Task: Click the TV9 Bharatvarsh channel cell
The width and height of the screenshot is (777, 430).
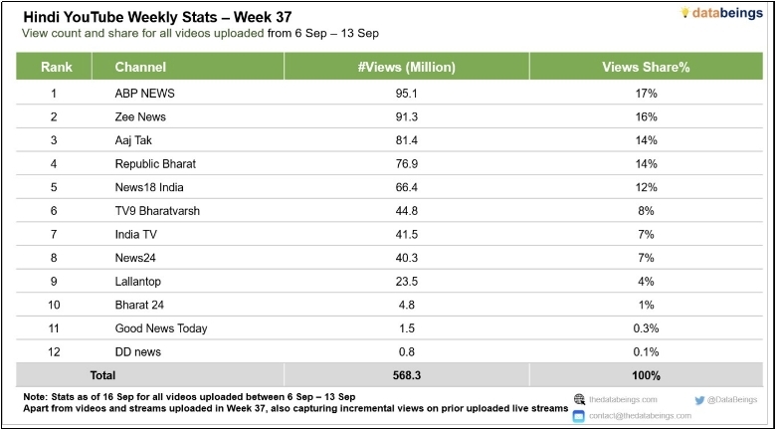Action: (157, 210)
